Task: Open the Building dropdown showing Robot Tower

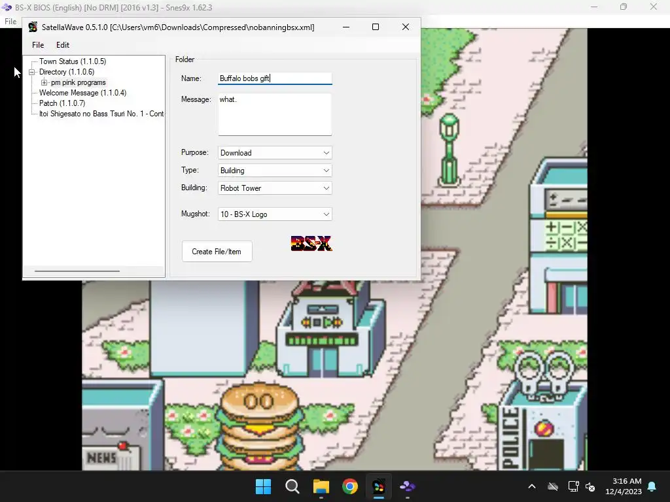Action: pos(275,188)
